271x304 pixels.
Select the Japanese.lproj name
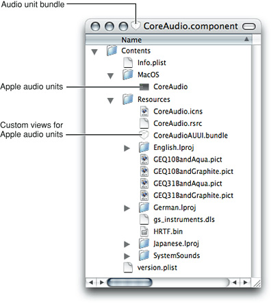click(x=176, y=244)
